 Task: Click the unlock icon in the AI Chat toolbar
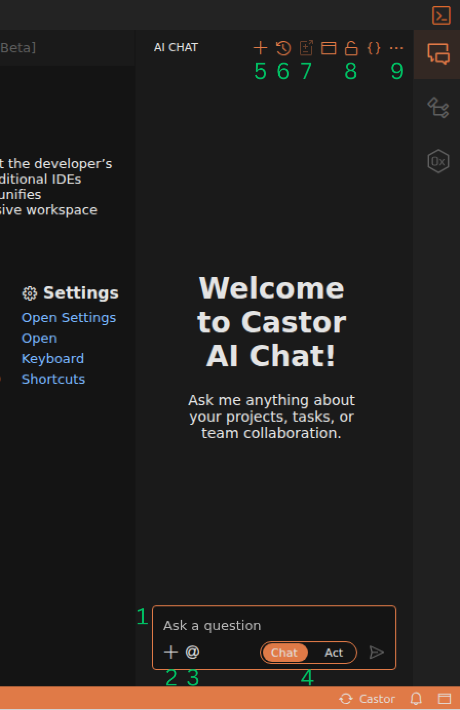click(351, 47)
